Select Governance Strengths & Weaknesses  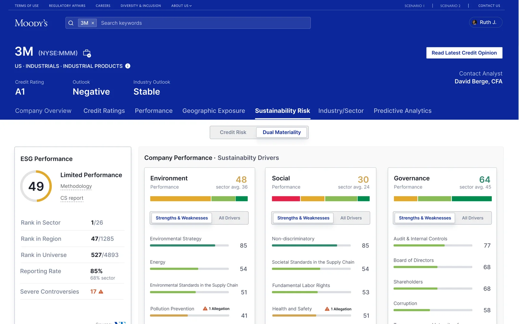pyautogui.click(x=425, y=218)
